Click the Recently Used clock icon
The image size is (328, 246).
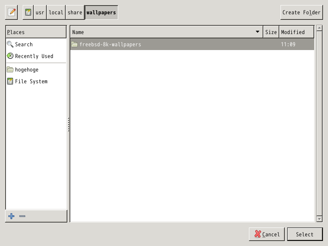click(10, 56)
